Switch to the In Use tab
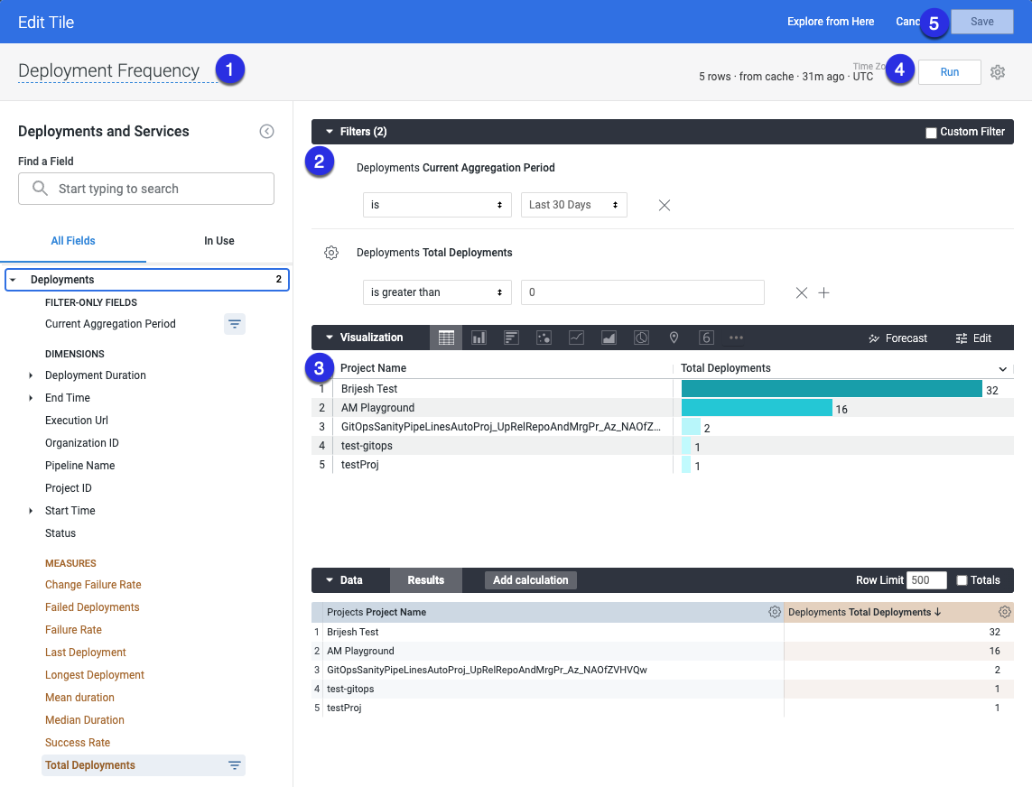This screenshot has height=787, width=1032. tap(218, 241)
